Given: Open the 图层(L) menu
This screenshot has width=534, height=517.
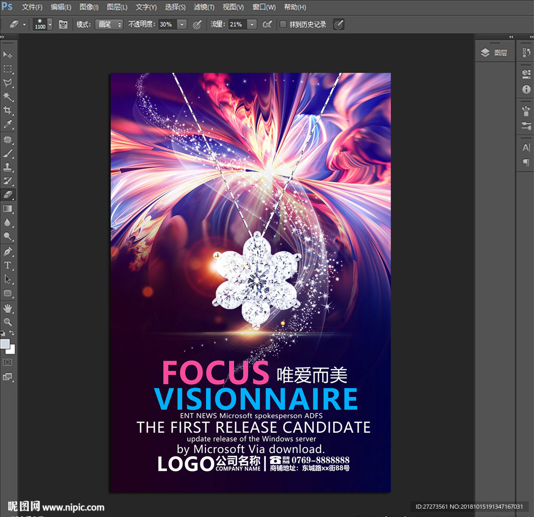Looking at the screenshot, I should tap(117, 7).
